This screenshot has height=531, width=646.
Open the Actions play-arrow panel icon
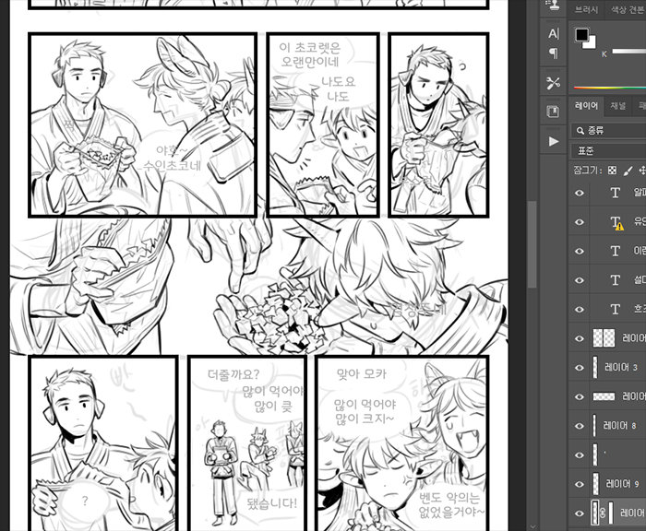click(x=553, y=141)
